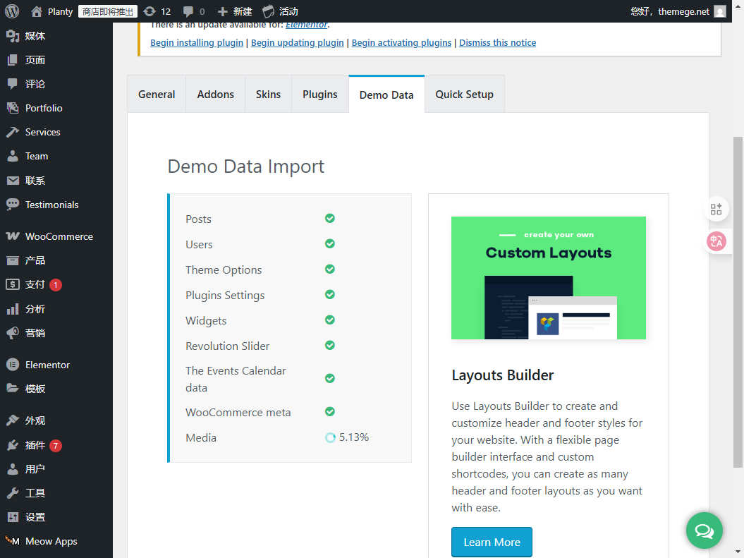
Task: Click the Begin updating plugin link
Action: pyautogui.click(x=297, y=43)
